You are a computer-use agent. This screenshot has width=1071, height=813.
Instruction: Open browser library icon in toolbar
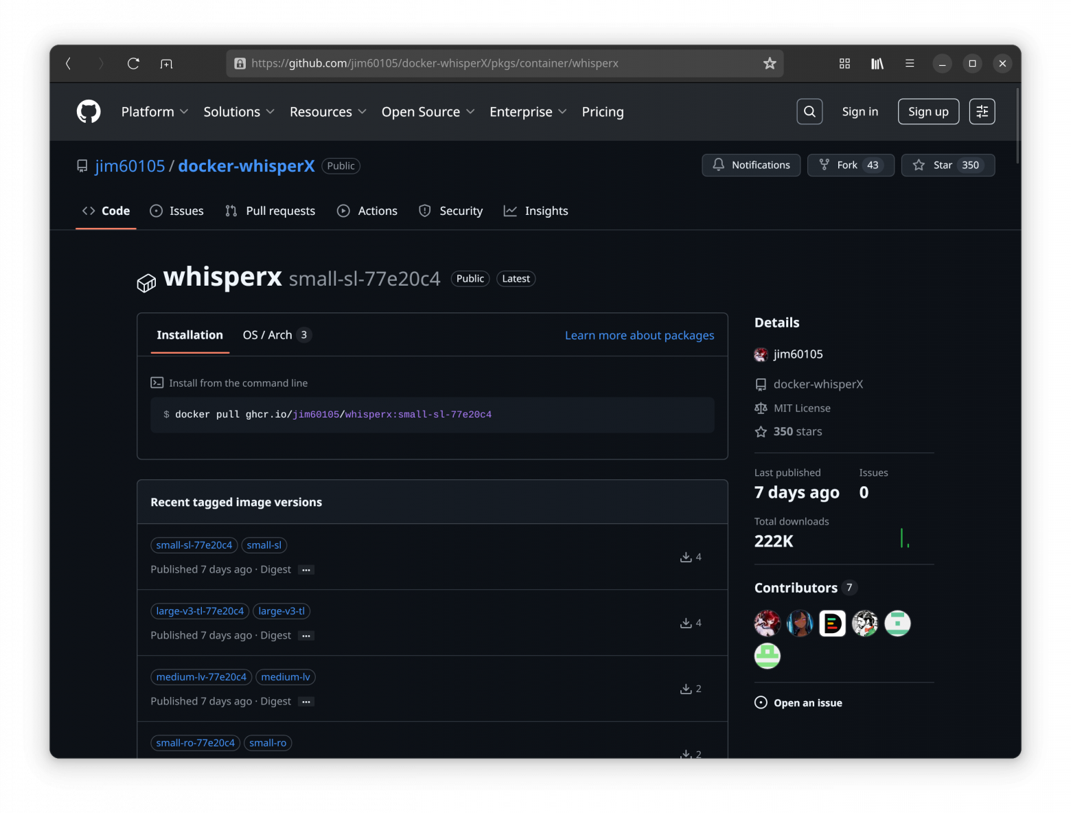pos(877,63)
